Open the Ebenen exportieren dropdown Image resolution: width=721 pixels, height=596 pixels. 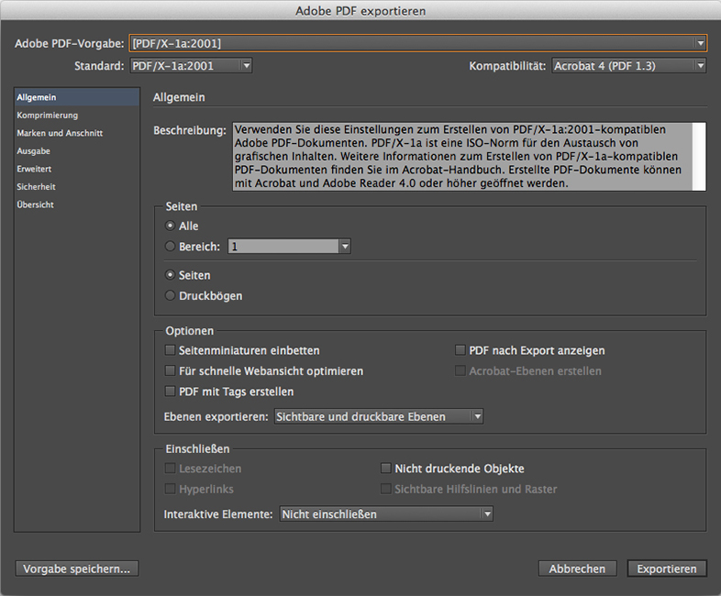(378, 416)
